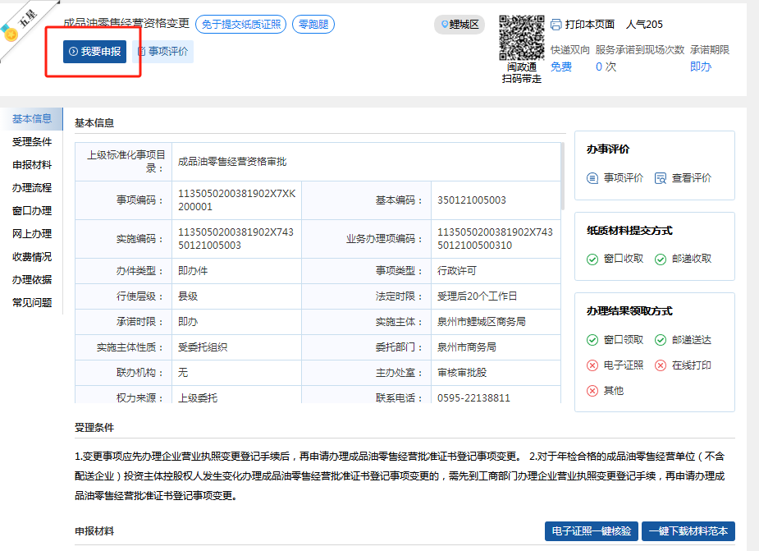Open 事项评价 next to 我要申报
Image resolution: width=759 pixels, height=551 pixels.
pos(162,52)
